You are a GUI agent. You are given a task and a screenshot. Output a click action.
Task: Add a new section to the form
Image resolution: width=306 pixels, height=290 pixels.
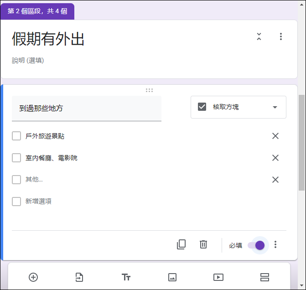tap(265, 277)
